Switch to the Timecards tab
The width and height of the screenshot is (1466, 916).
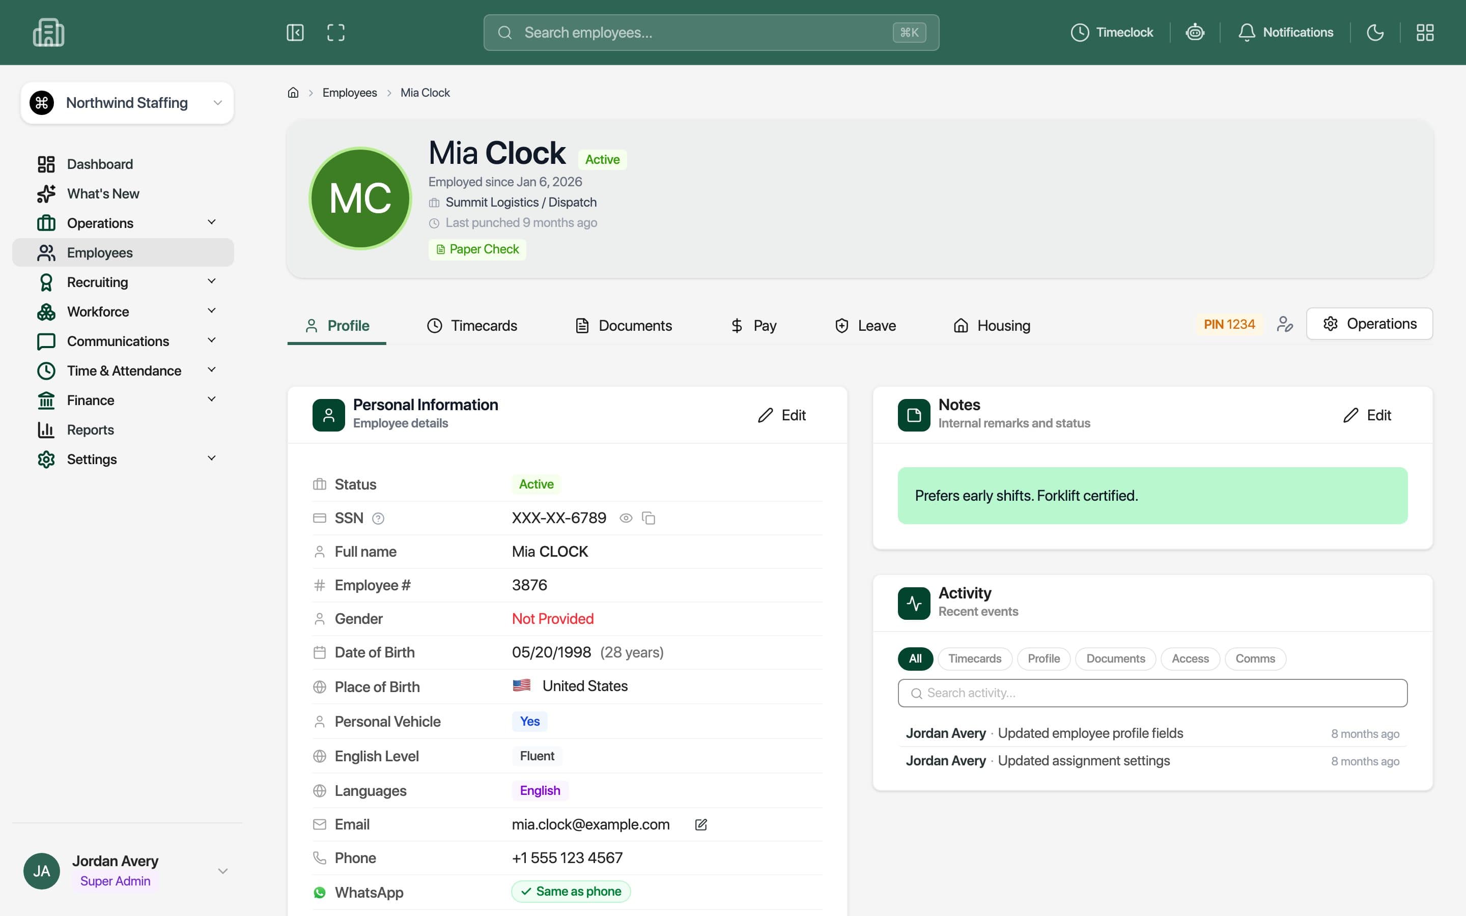(x=472, y=326)
